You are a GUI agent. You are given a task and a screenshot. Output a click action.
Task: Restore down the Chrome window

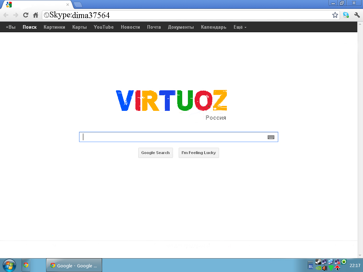342,3
